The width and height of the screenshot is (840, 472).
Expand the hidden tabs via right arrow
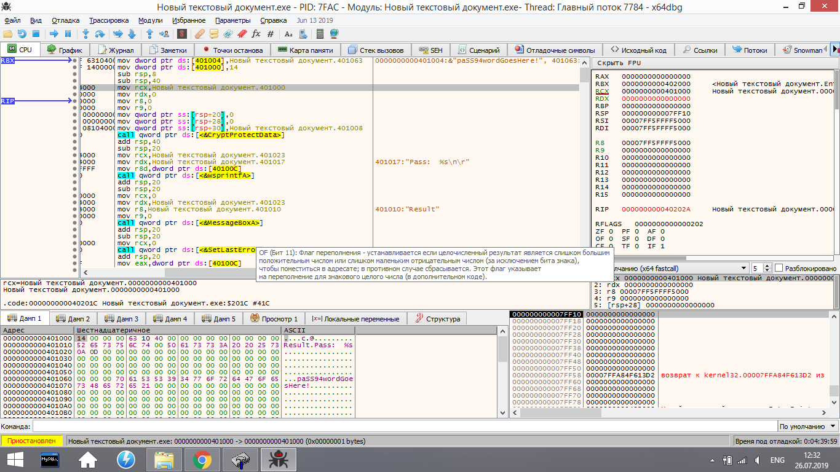(834, 50)
